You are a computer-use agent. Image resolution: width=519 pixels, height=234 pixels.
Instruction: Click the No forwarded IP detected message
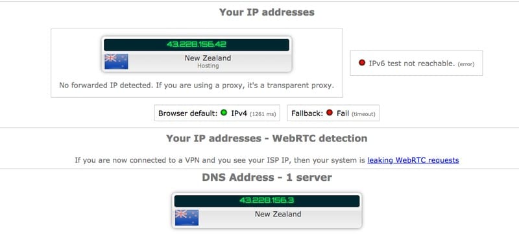pyautogui.click(x=197, y=86)
